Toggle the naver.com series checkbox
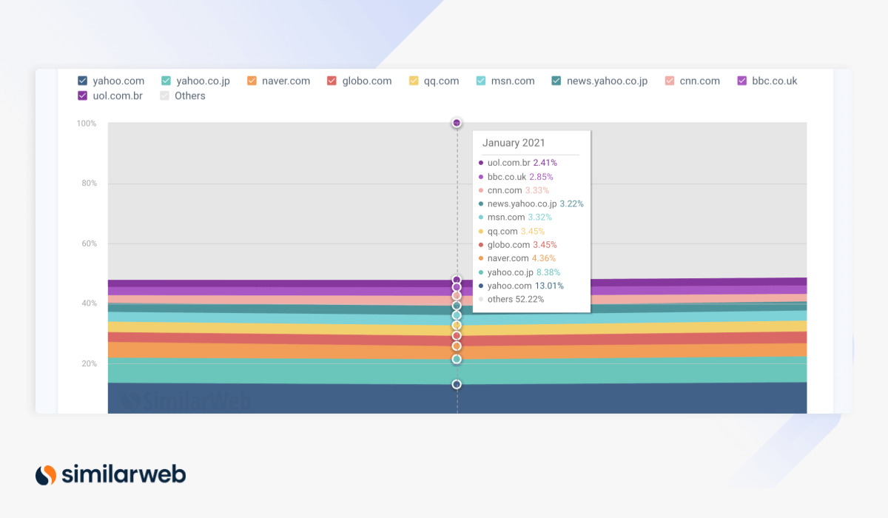Viewport: 888px width, 518px height. point(252,81)
